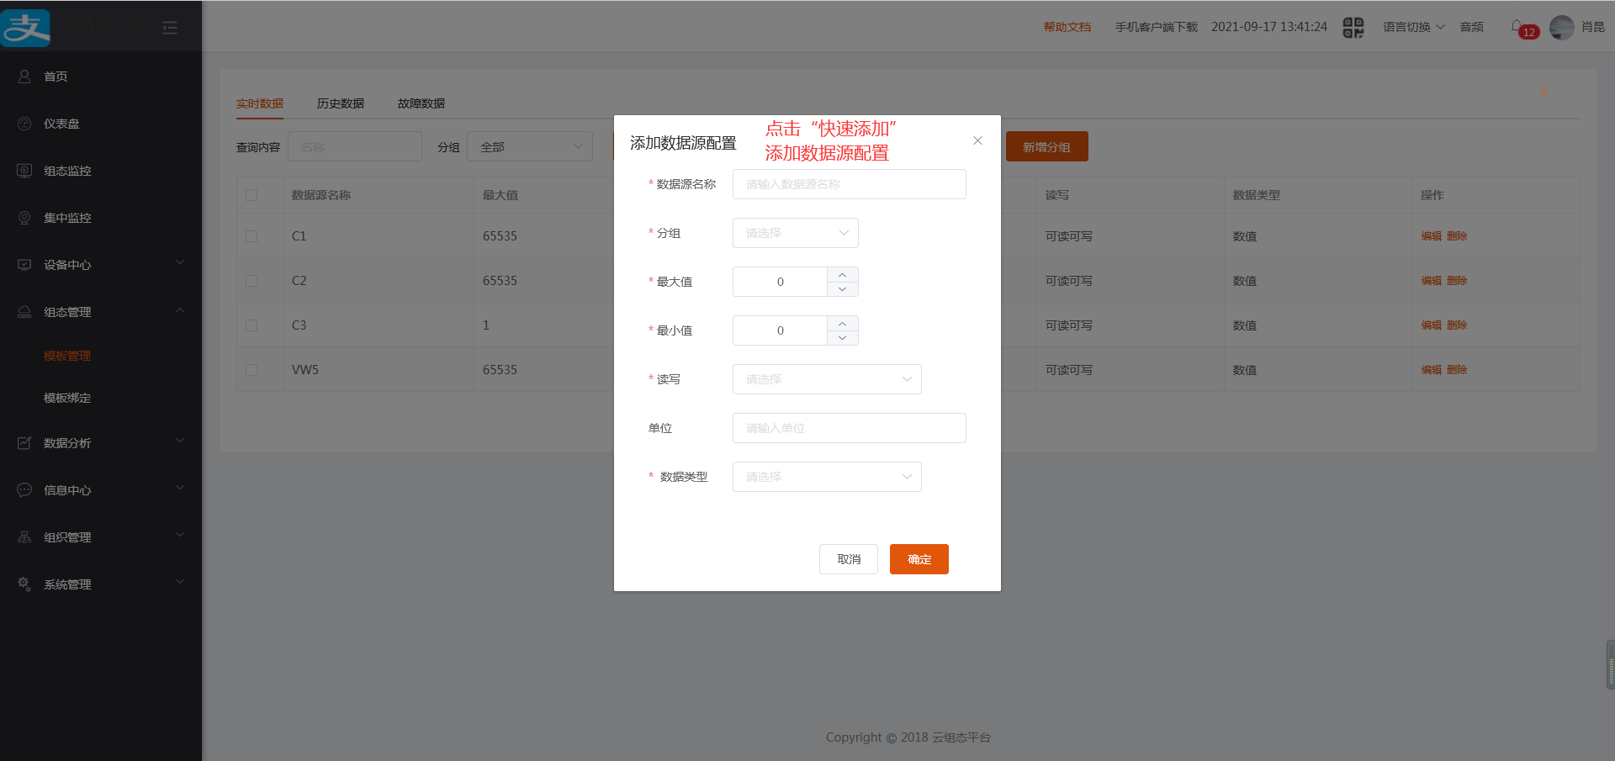Click the 组织管理 org chart icon
The height and width of the screenshot is (761, 1615).
pyautogui.click(x=24, y=536)
